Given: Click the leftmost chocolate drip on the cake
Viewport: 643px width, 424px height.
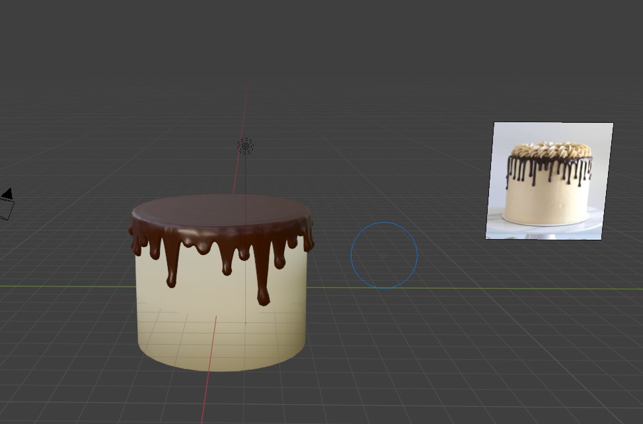Looking at the screenshot, I should point(136,245).
